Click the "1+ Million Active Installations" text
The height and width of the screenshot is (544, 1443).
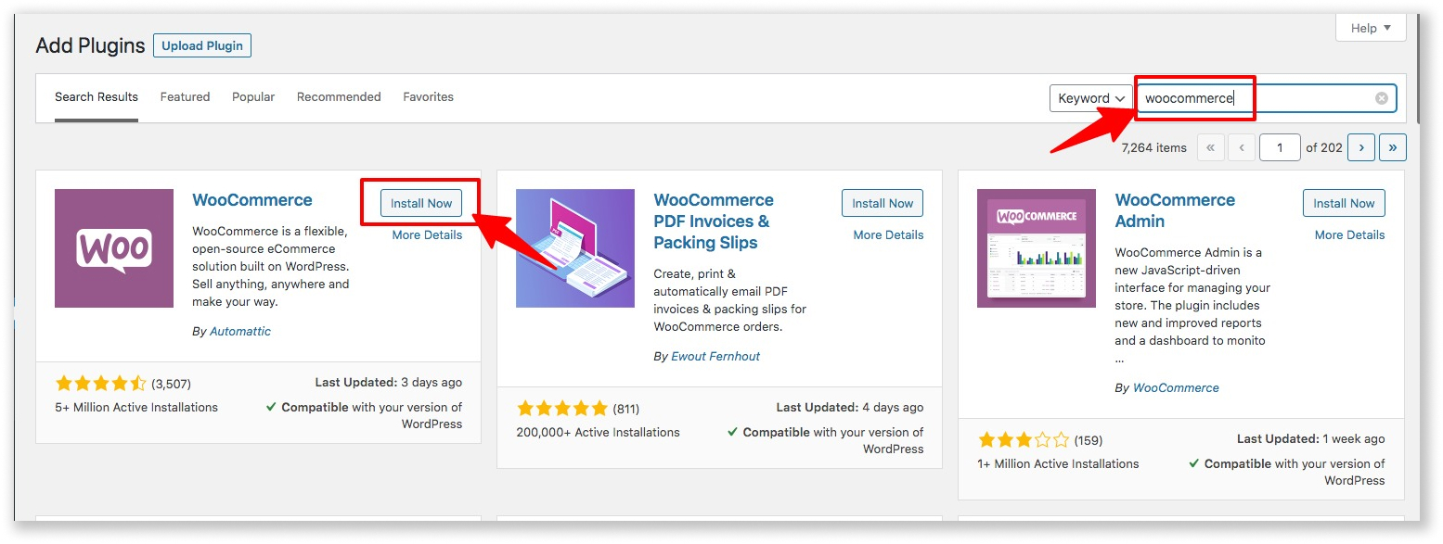(x=1058, y=464)
